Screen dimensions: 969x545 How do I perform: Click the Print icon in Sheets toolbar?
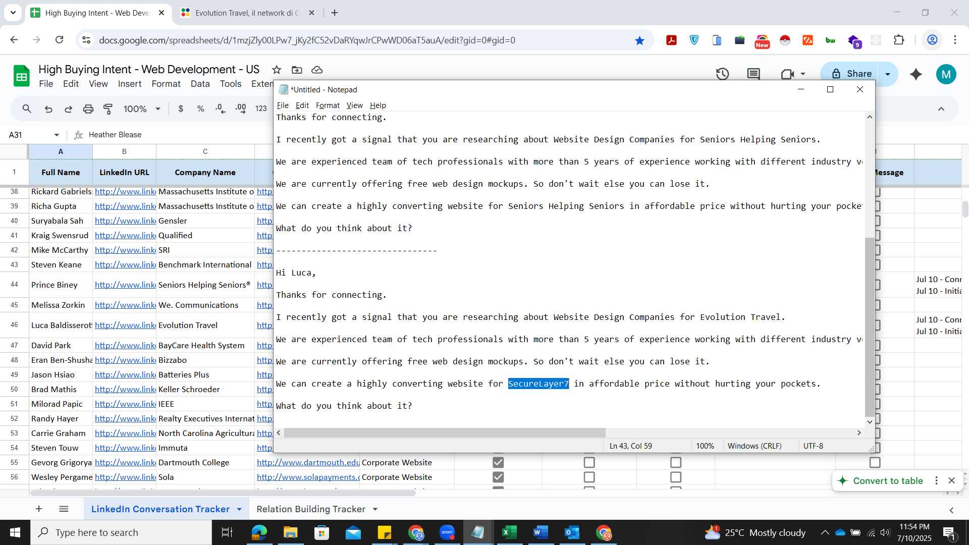(88, 108)
